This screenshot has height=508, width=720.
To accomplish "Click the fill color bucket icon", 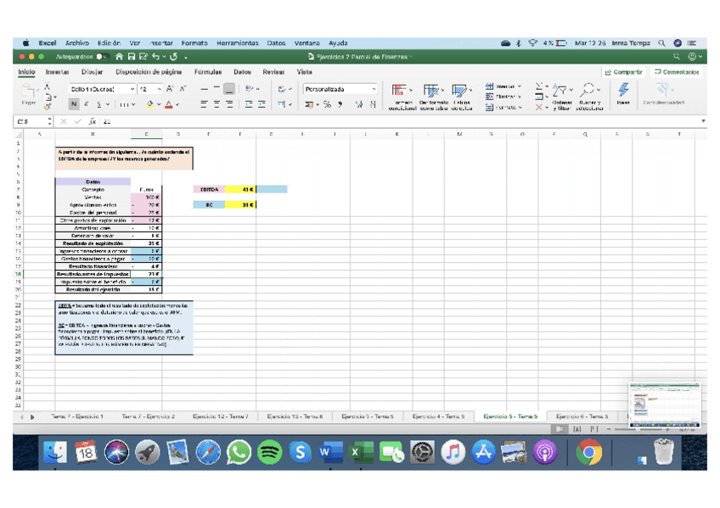I will tap(150, 104).
